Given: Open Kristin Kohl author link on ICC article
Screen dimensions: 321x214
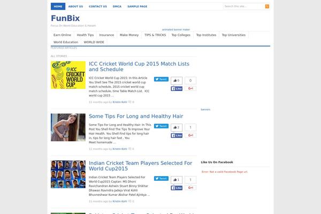Looking at the screenshot, I should tap(120, 102).
